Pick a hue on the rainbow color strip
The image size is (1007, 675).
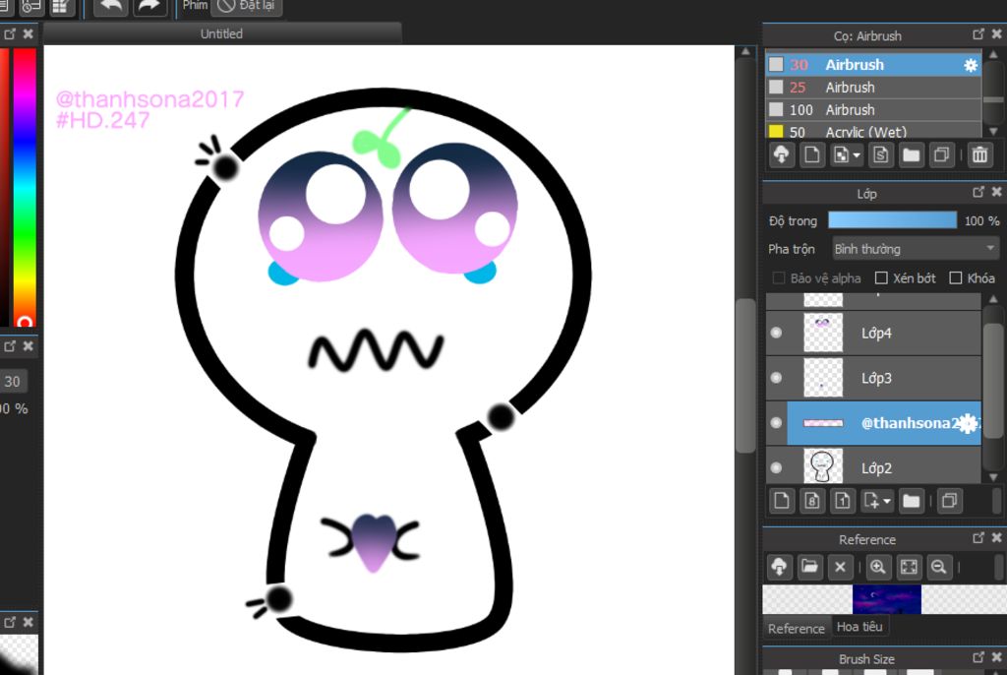coord(25,186)
